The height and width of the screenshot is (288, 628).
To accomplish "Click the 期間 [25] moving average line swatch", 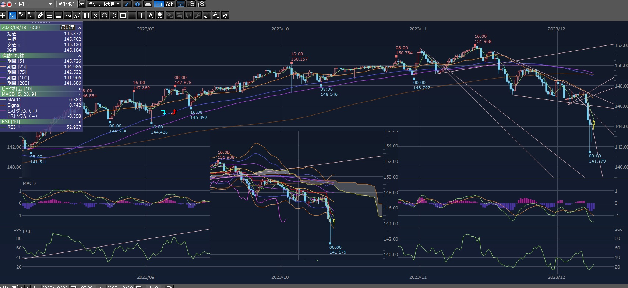I will pos(4,67).
